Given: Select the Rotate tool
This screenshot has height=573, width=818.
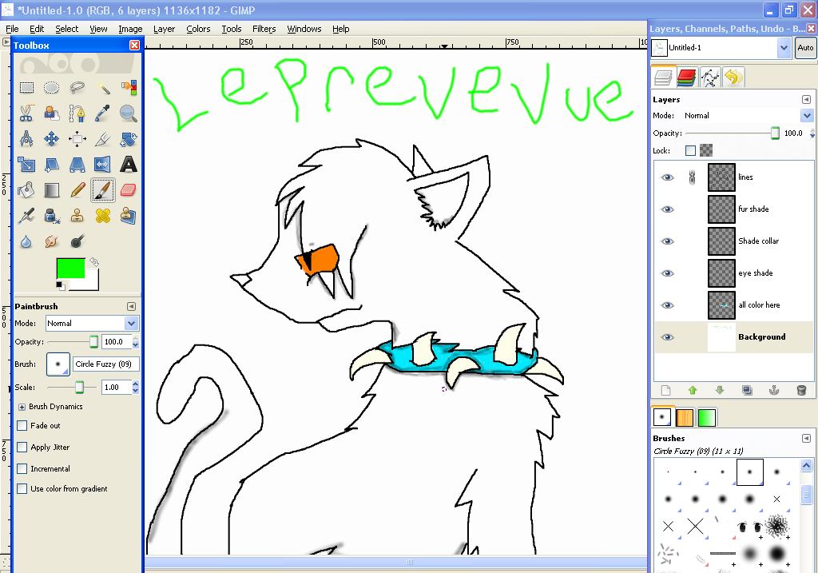Looking at the screenshot, I should tap(129, 139).
